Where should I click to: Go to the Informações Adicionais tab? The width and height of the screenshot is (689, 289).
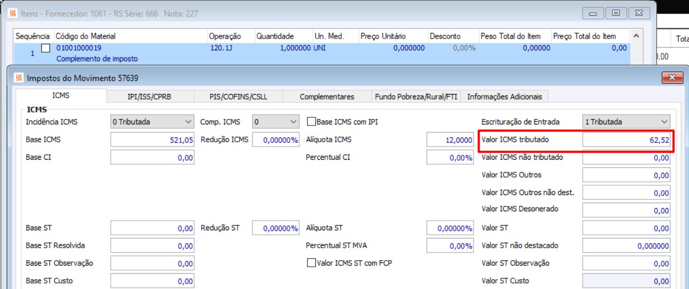point(505,97)
